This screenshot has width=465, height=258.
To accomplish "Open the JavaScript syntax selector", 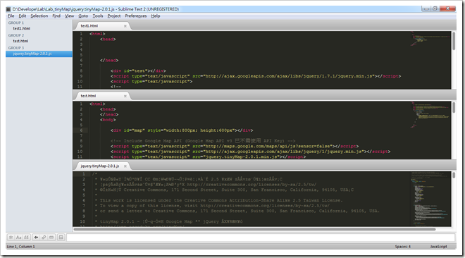I will point(438,247).
